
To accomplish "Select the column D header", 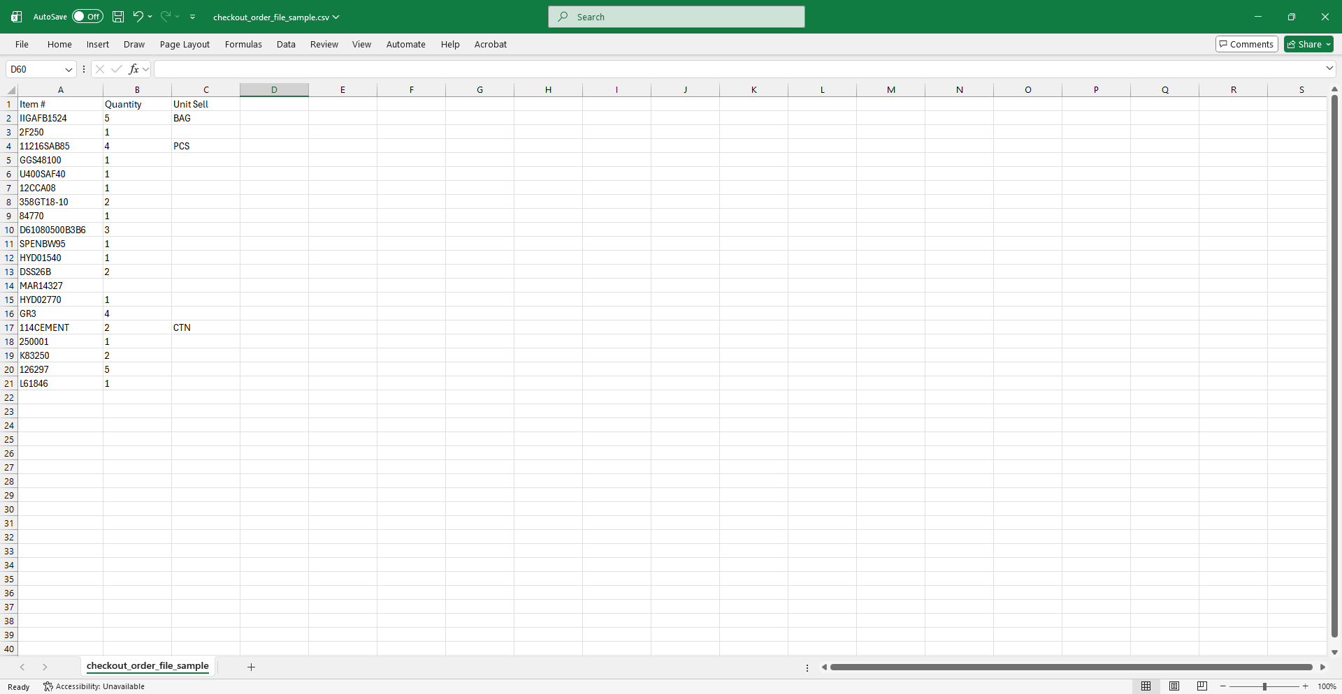I will click(274, 90).
